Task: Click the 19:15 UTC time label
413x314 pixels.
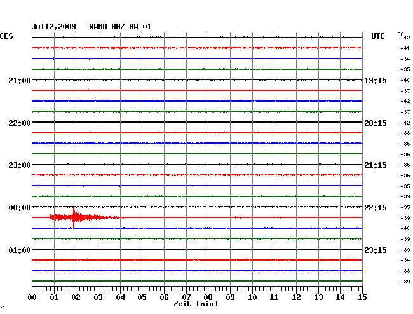Action: (x=376, y=81)
